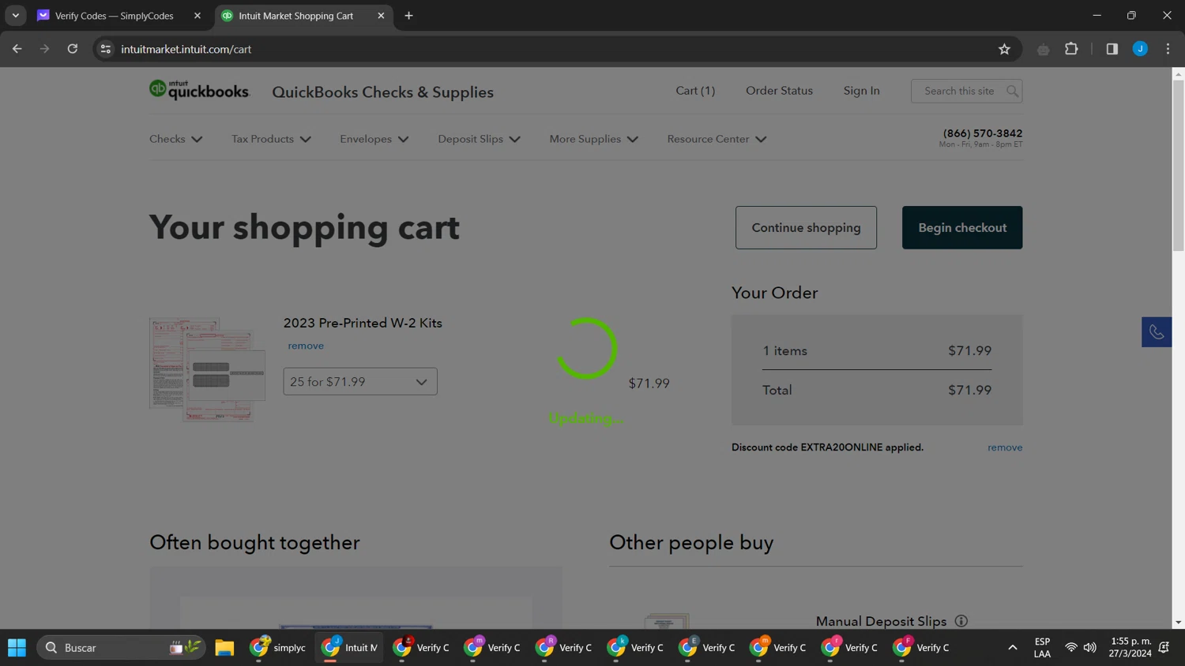Image resolution: width=1185 pixels, height=666 pixels.
Task: Open the Windows Start menu
Action: click(17, 648)
